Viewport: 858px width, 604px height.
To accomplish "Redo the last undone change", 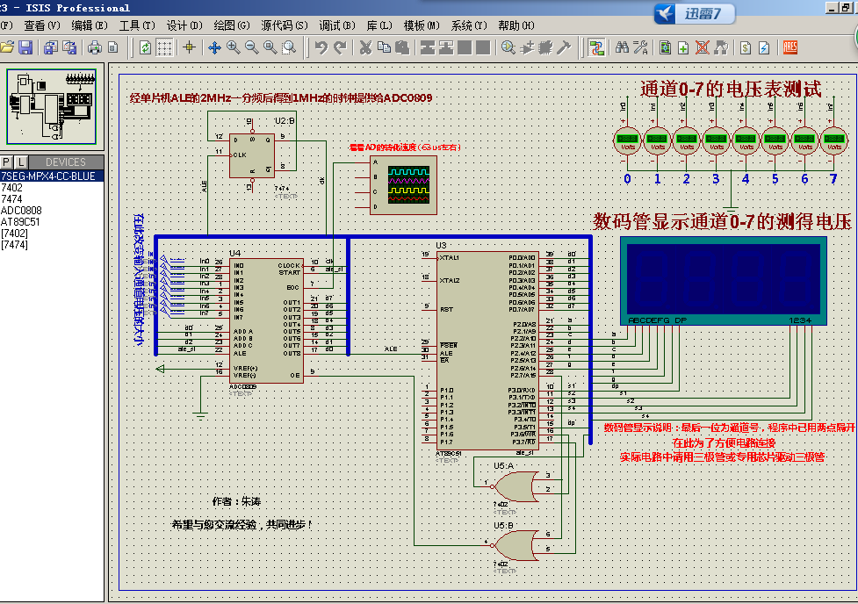I will [x=340, y=47].
